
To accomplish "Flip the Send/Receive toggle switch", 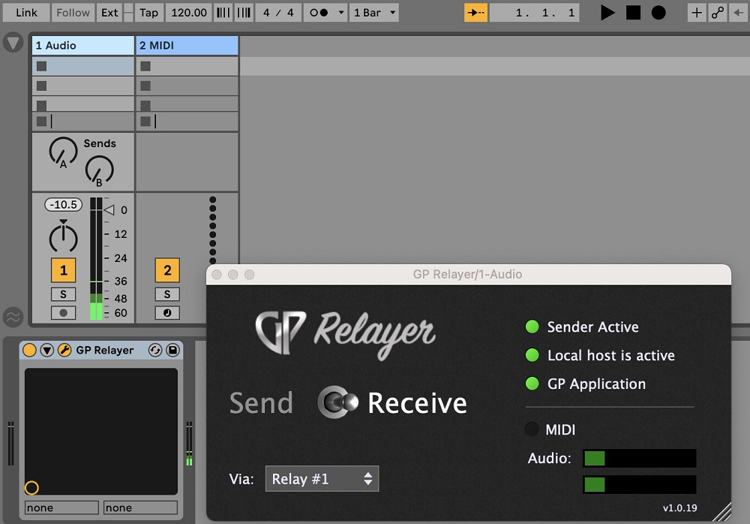I will 338,402.
